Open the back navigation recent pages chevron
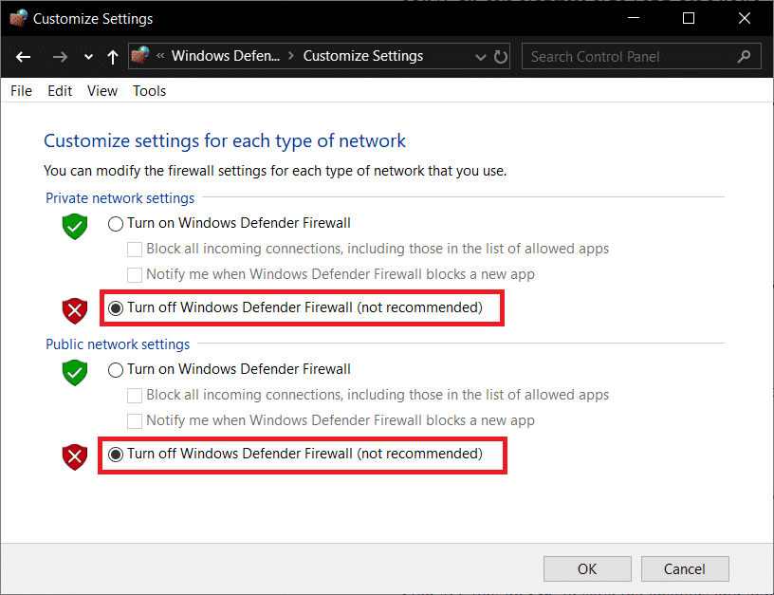This screenshot has height=595, width=774. 88,57
